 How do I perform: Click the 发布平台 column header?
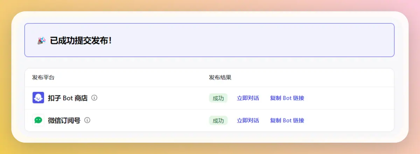pos(43,77)
